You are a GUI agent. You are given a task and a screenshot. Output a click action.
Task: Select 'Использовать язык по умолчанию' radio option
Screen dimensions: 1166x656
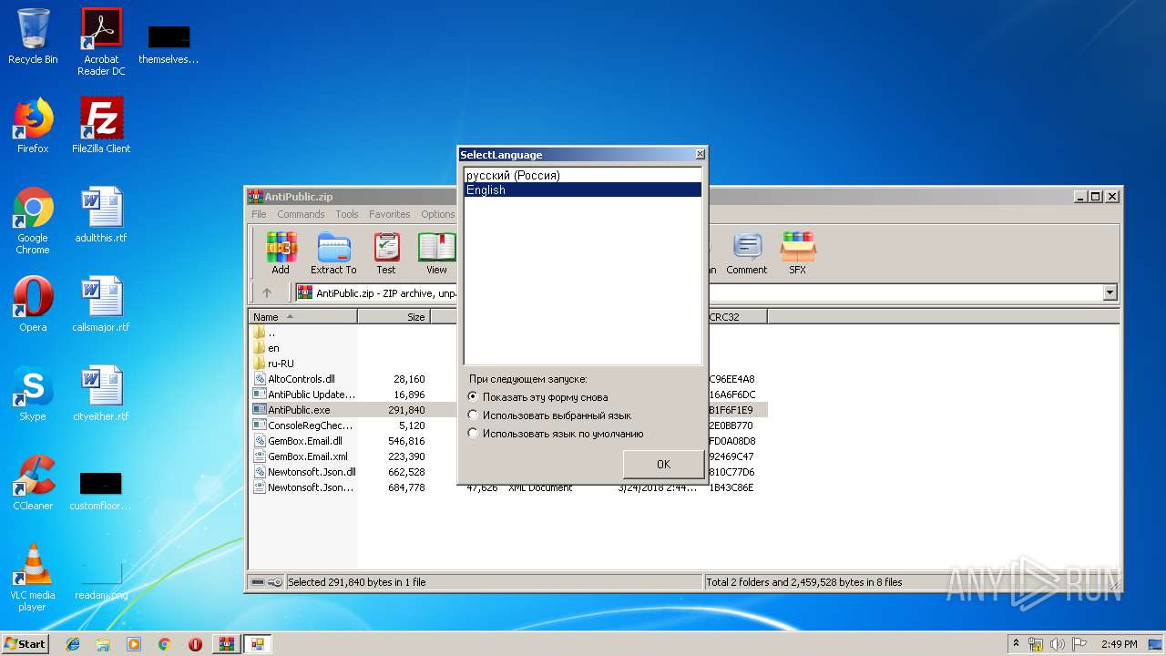coord(555,434)
